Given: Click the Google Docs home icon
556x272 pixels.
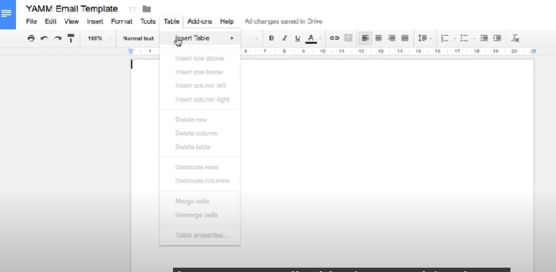Looking at the screenshot, I should [7, 14].
